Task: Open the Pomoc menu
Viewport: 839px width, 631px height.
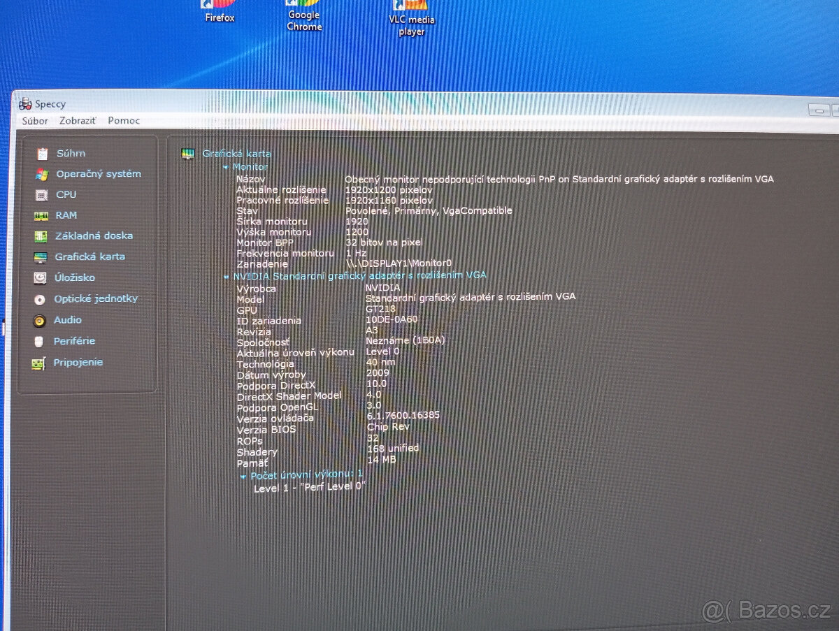Action: tap(124, 121)
